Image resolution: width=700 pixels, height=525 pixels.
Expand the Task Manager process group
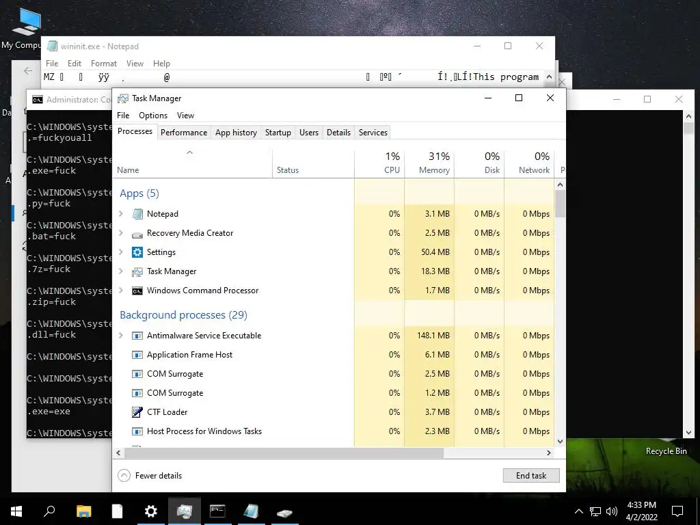(x=120, y=271)
